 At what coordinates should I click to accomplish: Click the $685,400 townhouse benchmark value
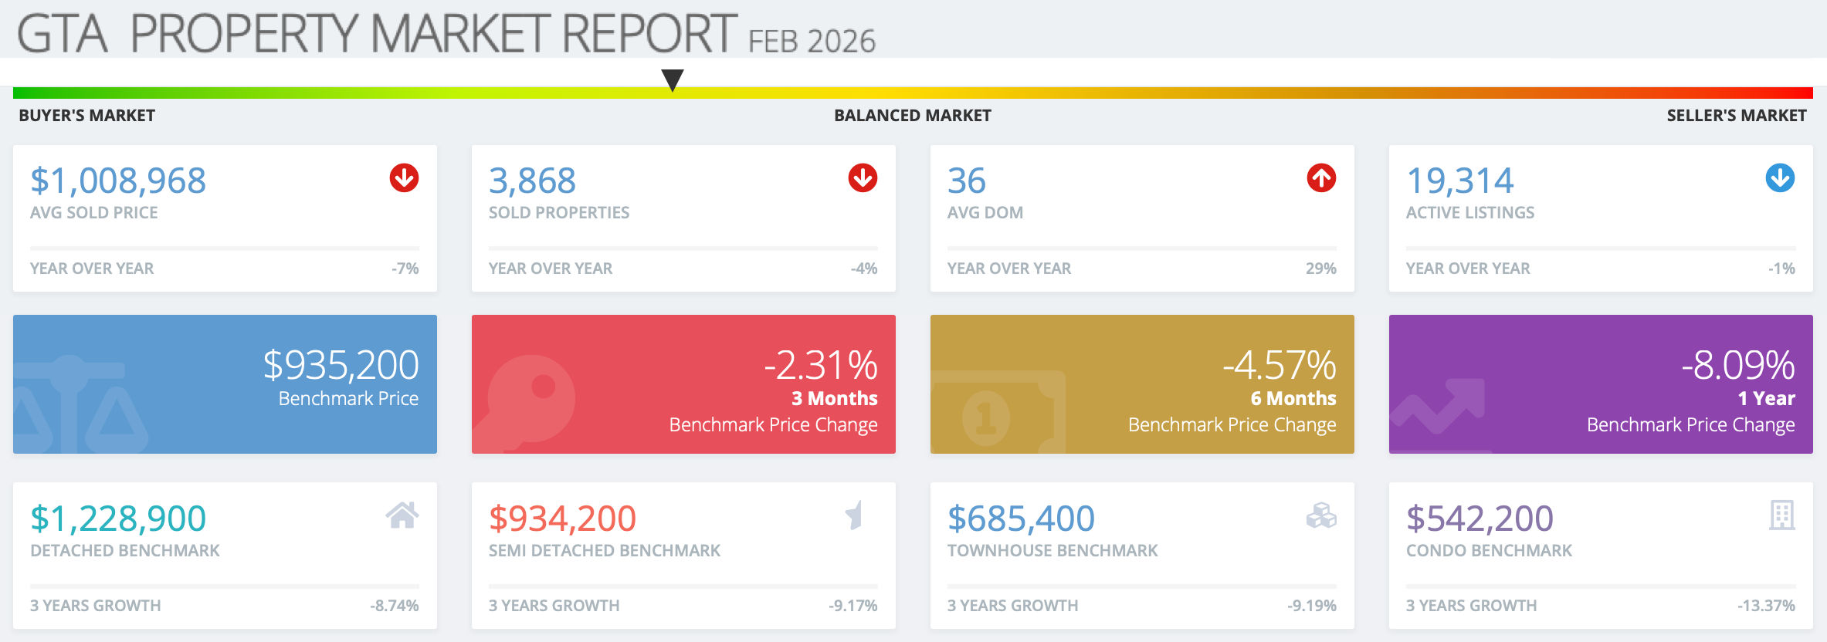pyautogui.click(x=1021, y=519)
